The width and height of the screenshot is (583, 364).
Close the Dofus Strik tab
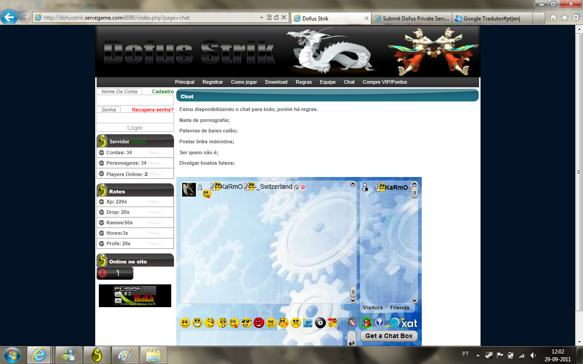coord(367,19)
